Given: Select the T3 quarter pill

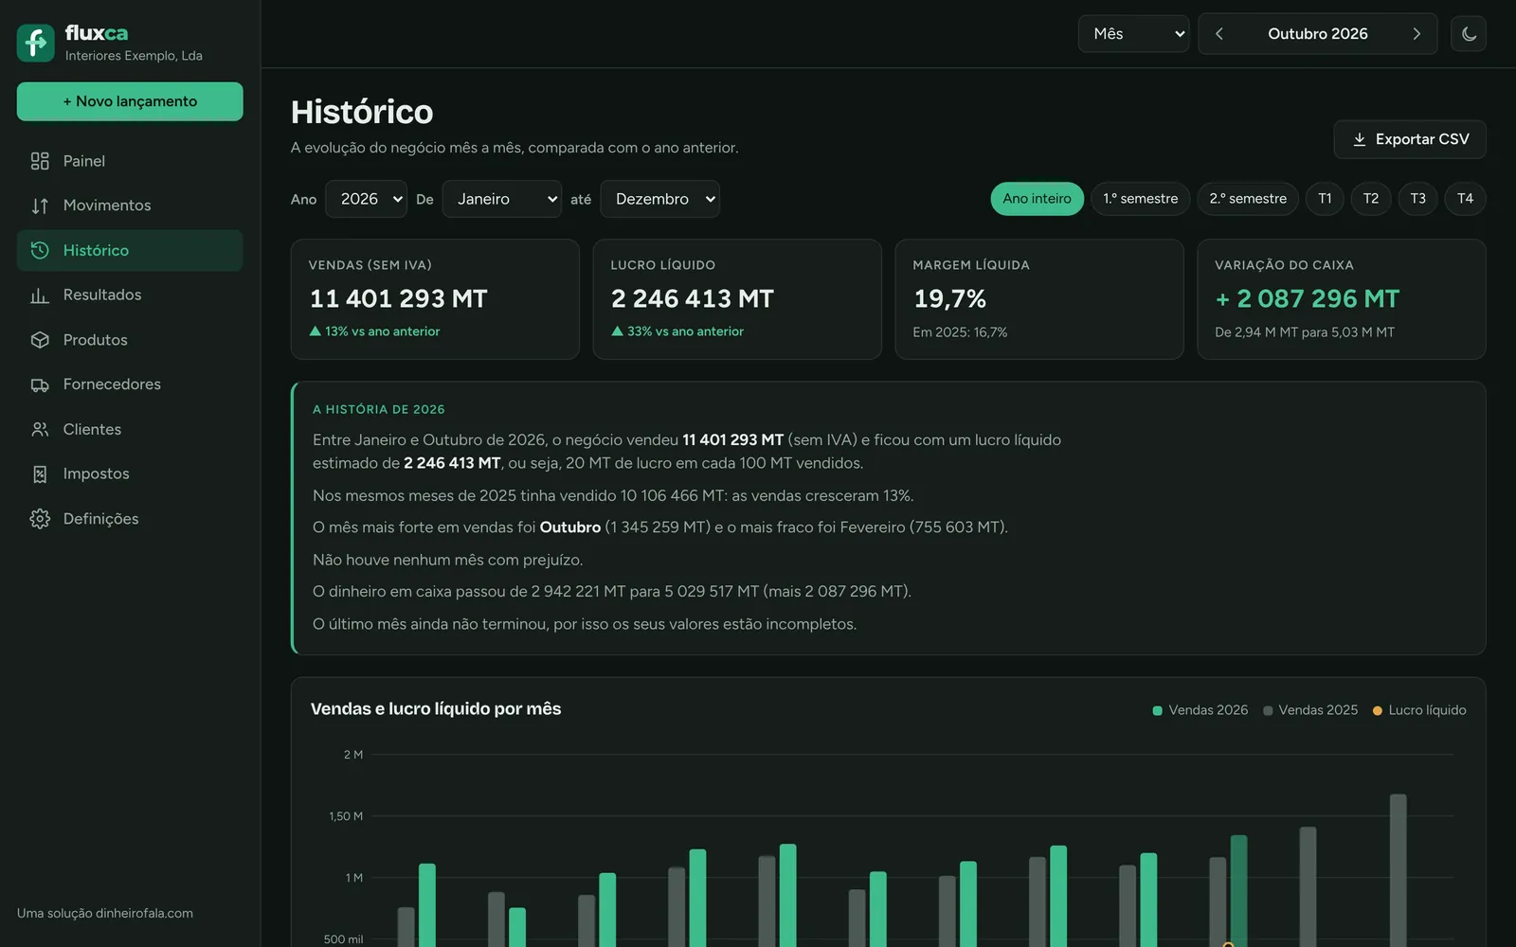Looking at the screenshot, I should pyautogui.click(x=1417, y=199).
